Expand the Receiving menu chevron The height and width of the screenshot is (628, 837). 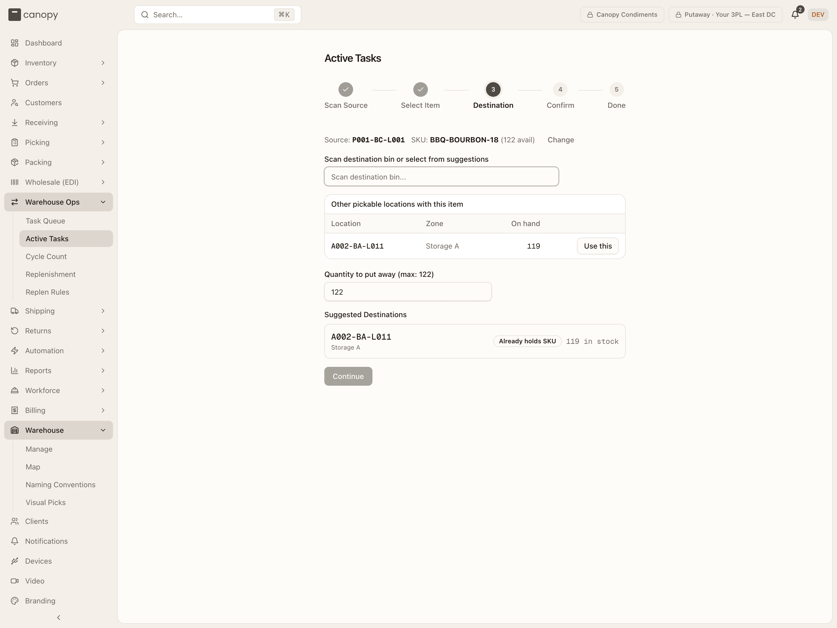[103, 123]
